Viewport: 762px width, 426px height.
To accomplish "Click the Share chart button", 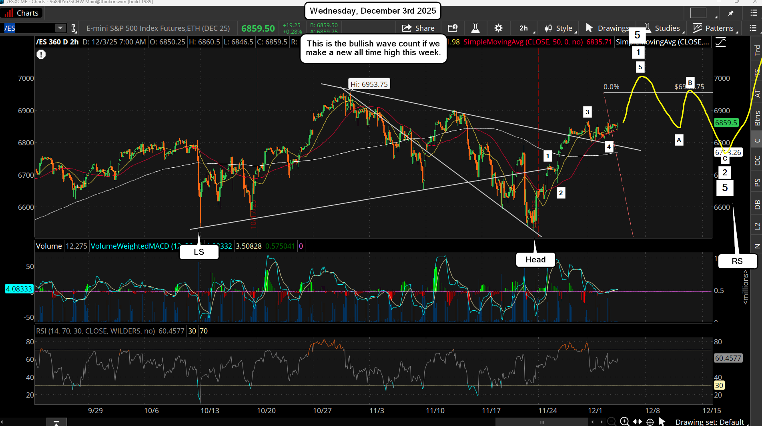I will (x=418, y=28).
